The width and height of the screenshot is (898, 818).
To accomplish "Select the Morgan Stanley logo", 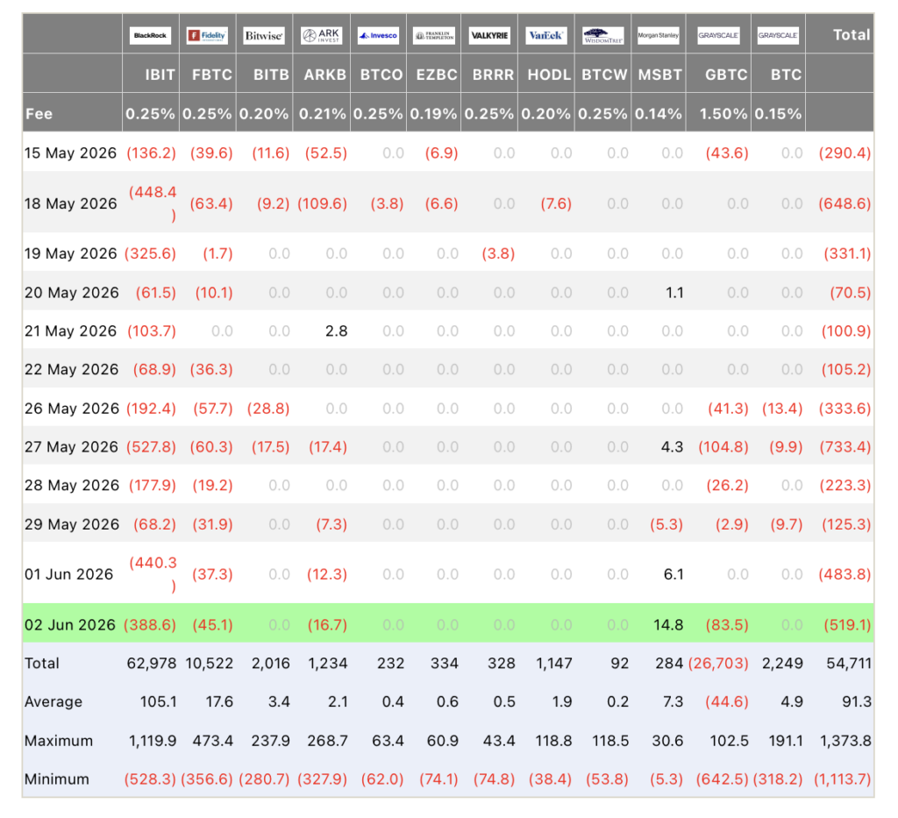I will [658, 35].
